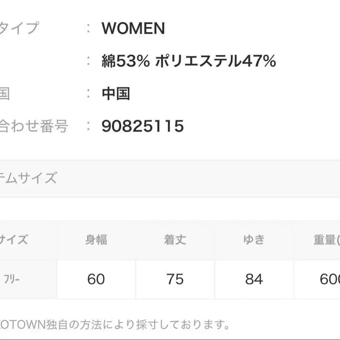
Task: Click the 84 sleeve length cell
Action: click(x=254, y=279)
